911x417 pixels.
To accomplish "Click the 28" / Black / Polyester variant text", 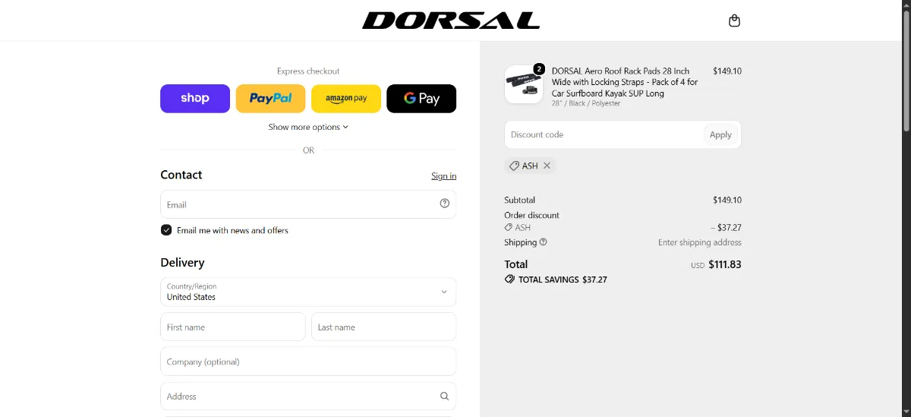I will pos(586,103).
